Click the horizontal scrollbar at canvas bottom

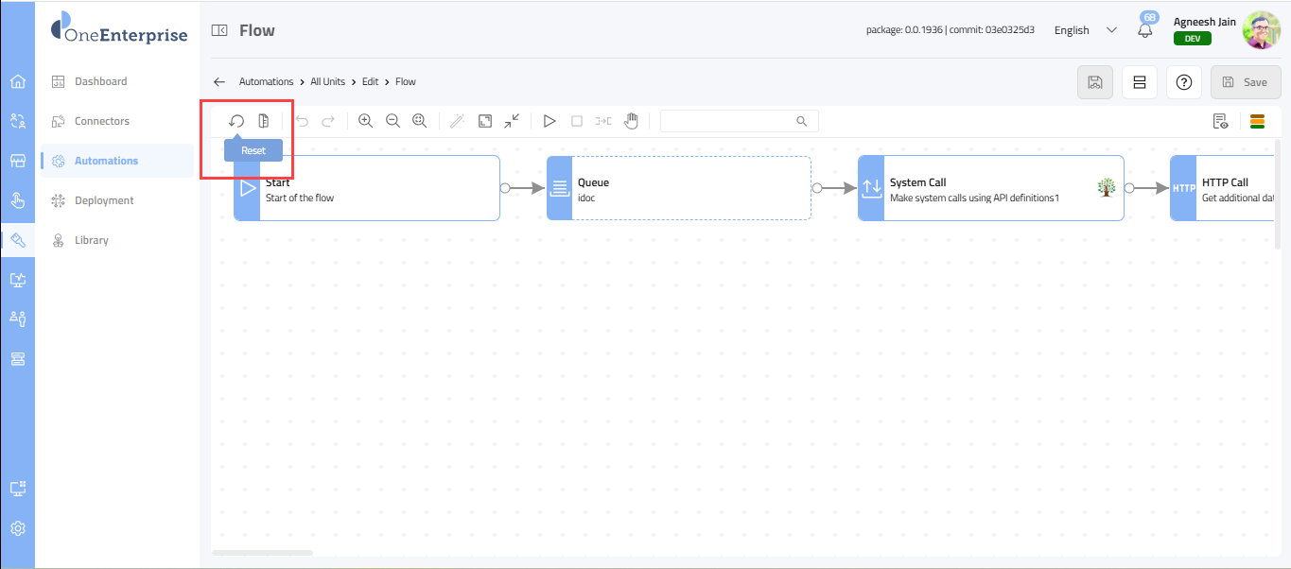(x=262, y=552)
